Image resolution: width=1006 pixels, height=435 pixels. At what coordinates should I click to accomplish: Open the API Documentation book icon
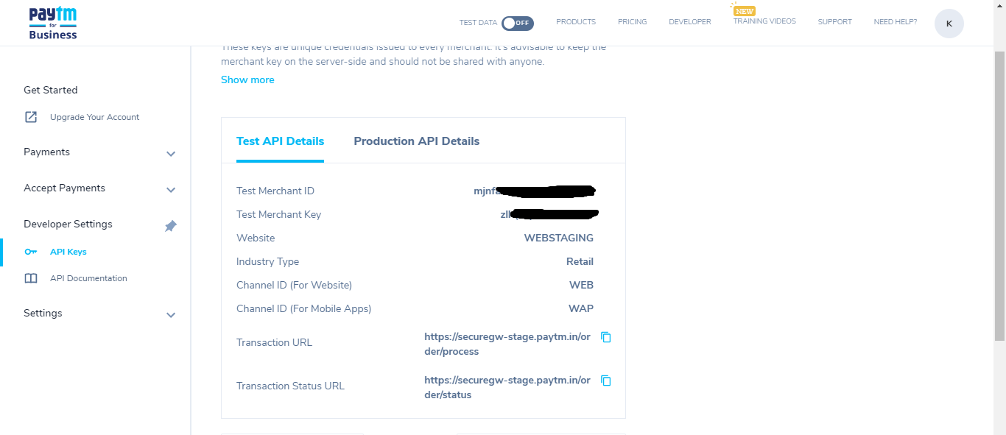(x=30, y=277)
